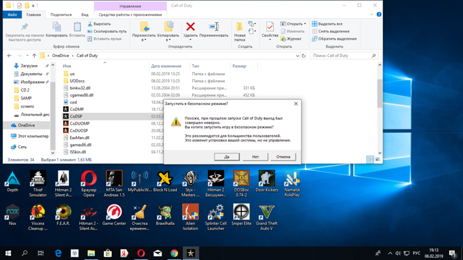Screen dimensions: 463x260
Task: Click the refresh button beside address bar
Action: (x=303, y=55)
